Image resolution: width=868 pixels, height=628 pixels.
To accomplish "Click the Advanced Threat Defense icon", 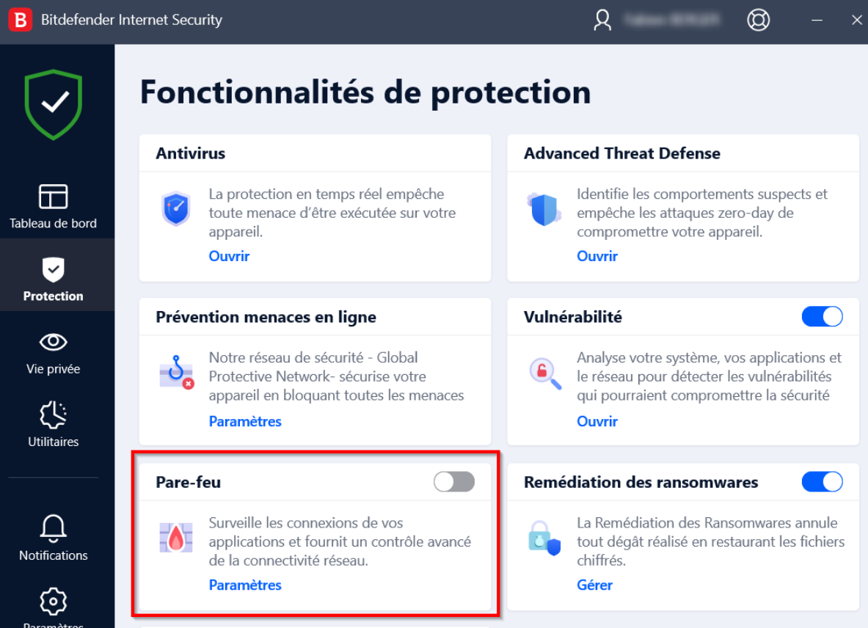I will 544,209.
